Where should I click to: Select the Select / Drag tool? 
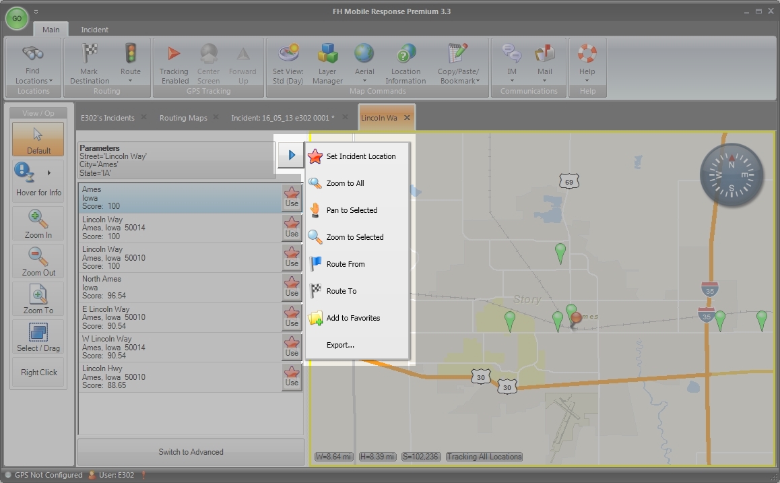click(38, 337)
